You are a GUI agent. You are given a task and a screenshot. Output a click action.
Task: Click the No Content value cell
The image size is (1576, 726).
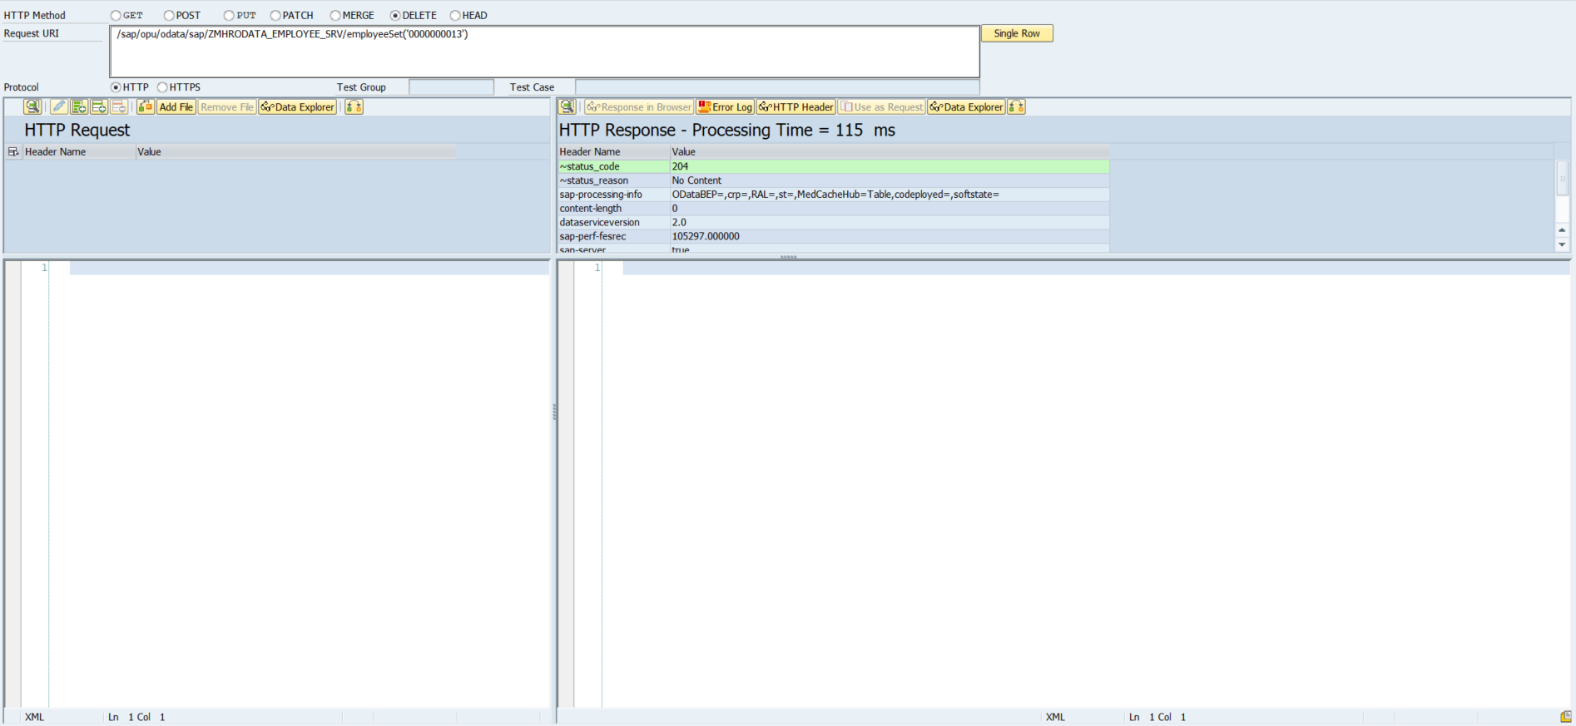(x=890, y=180)
